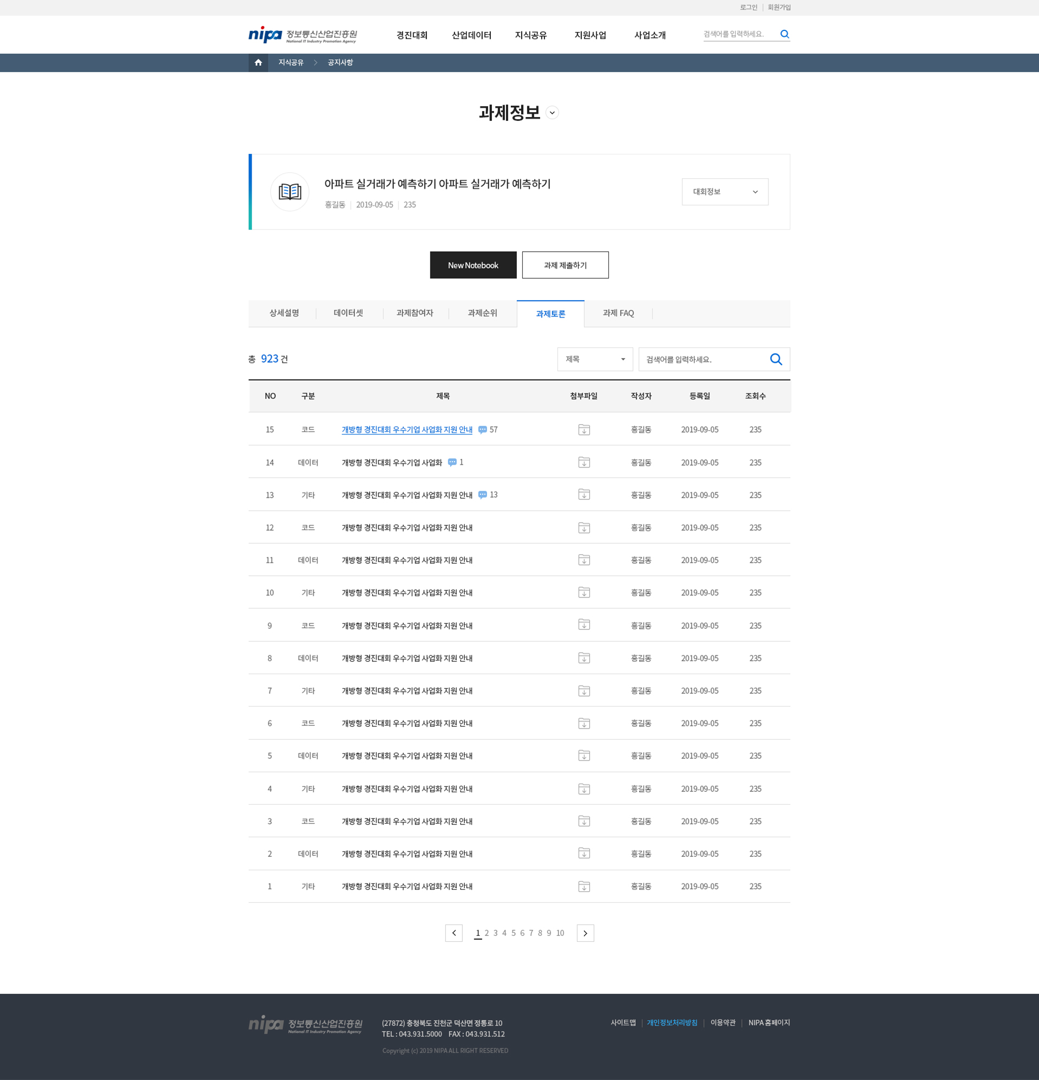Open the 대회정보 dropdown
Screen dimensions: 1039x1080
click(x=725, y=192)
